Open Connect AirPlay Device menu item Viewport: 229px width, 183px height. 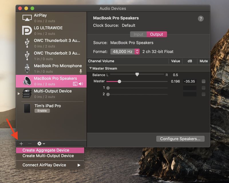50,165
